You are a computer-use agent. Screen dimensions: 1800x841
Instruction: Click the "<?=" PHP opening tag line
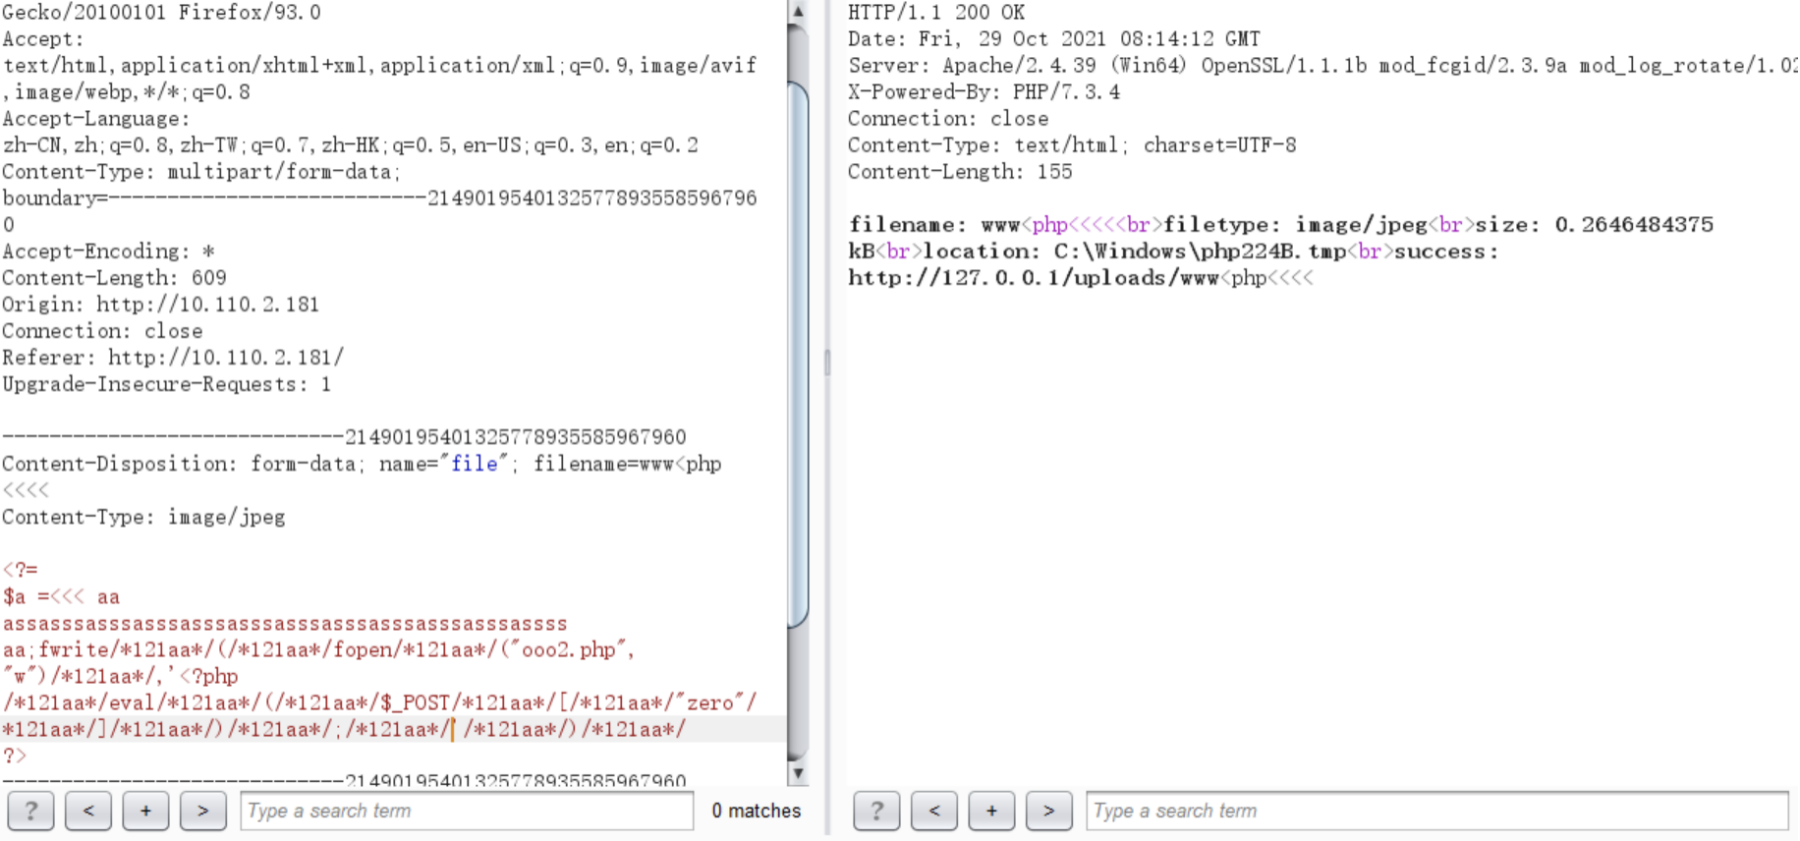click(20, 570)
